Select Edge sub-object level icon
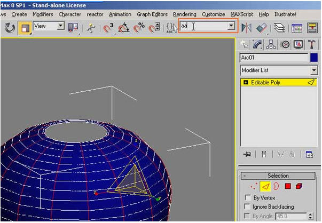Viewport: 322px width, 223px height. (265, 186)
